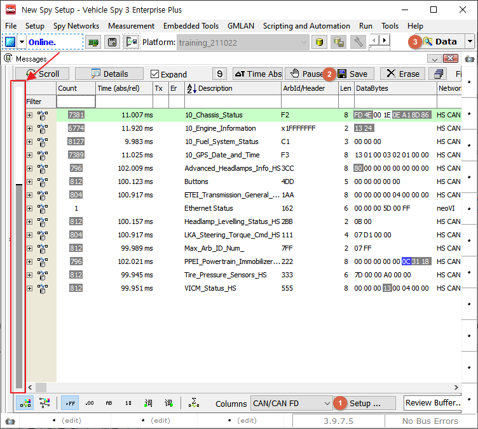Toggle the Scroll button in Messages
This screenshot has height=429, width=478.
(x=43, y=74)
